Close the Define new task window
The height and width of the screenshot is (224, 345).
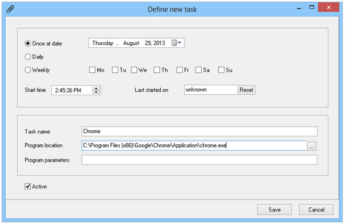[329, 7]
